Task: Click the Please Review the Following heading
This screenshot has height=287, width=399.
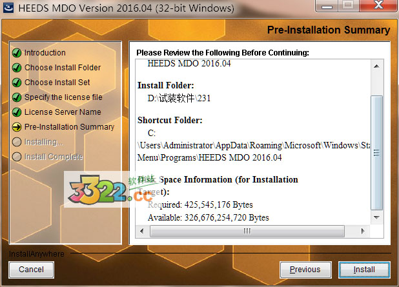Action: pyautogui.click(x=223, y=53)
